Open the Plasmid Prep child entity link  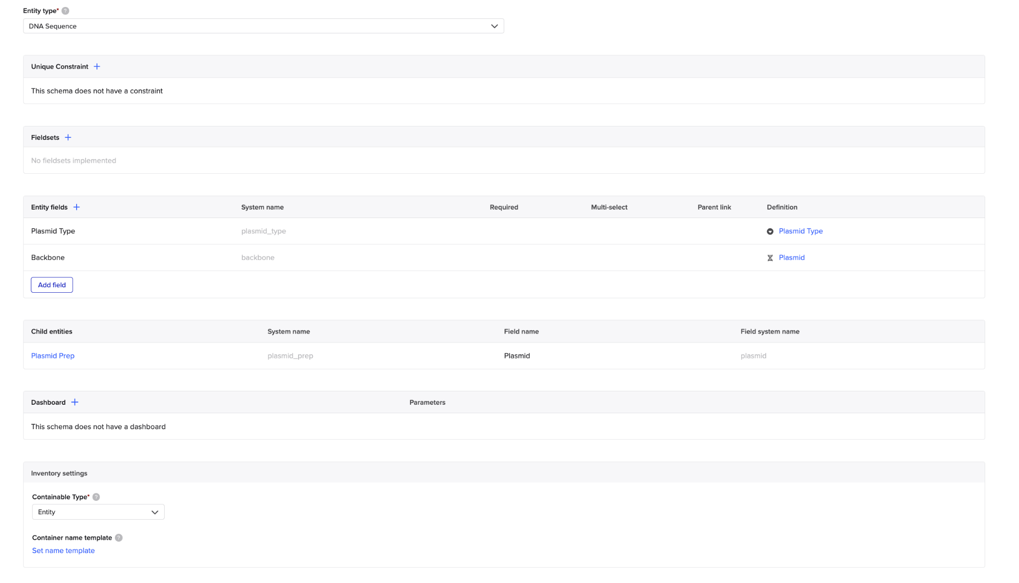point(53,355)
